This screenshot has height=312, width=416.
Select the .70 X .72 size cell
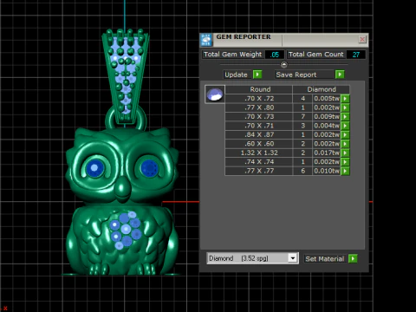[x=259, y=99]
